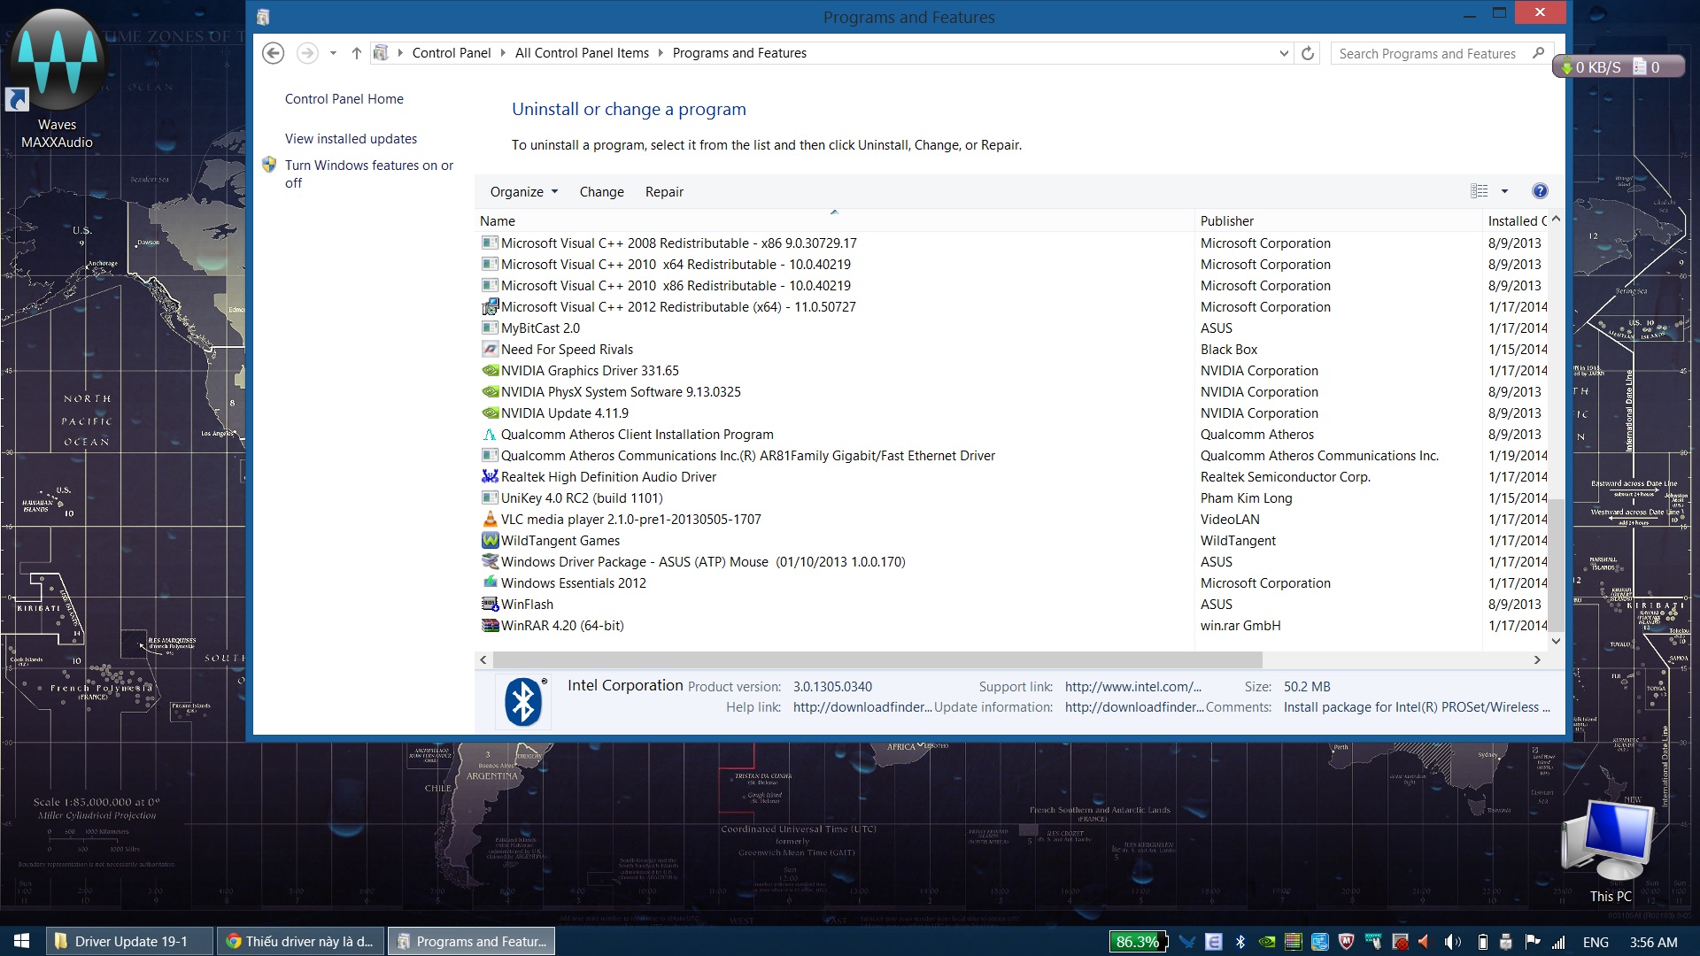Click the VLC media player cone icon

490,520
